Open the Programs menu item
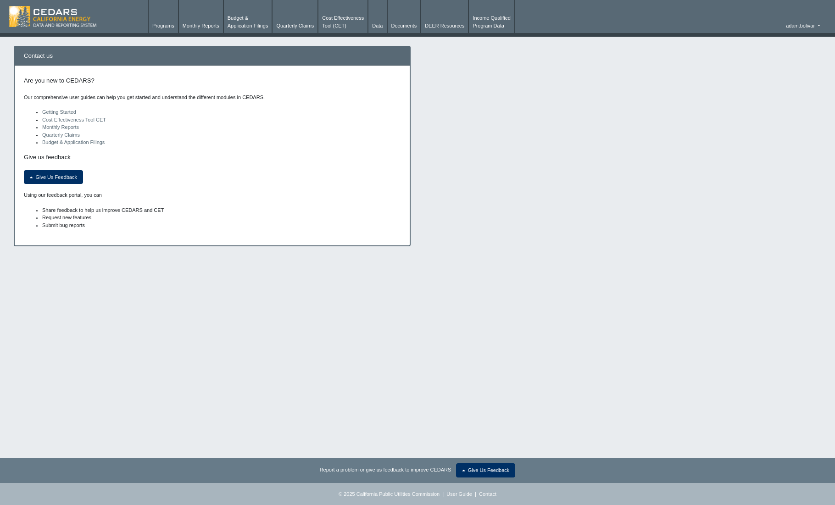Screen dimensions: 835x505 pos(163,26)
